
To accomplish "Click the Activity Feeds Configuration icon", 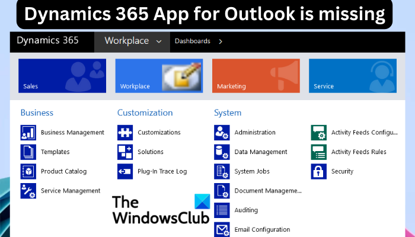I will pyautogui.click(x=319, y=133).
